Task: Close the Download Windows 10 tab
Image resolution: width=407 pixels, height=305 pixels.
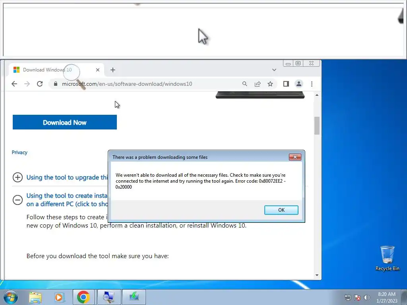Action: coord(98,70)
